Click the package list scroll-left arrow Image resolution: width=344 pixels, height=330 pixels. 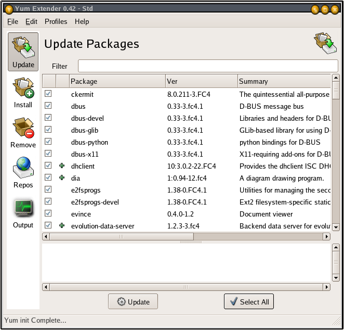tap(46, 237)
